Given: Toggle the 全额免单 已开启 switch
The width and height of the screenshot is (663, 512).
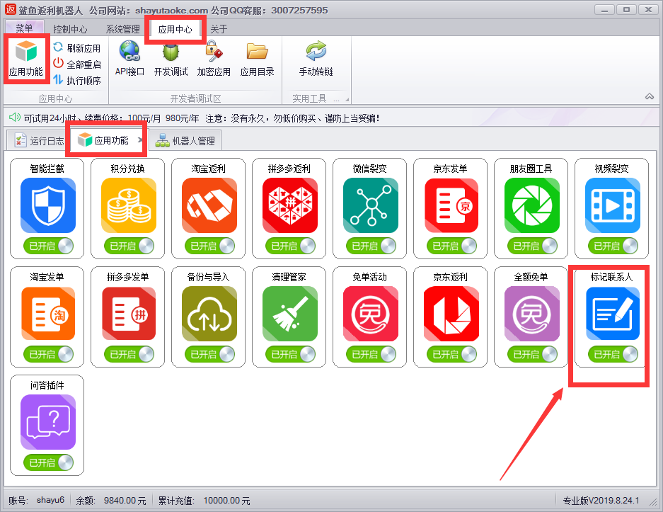Looking at the screenshot, I should coord(533,354).
